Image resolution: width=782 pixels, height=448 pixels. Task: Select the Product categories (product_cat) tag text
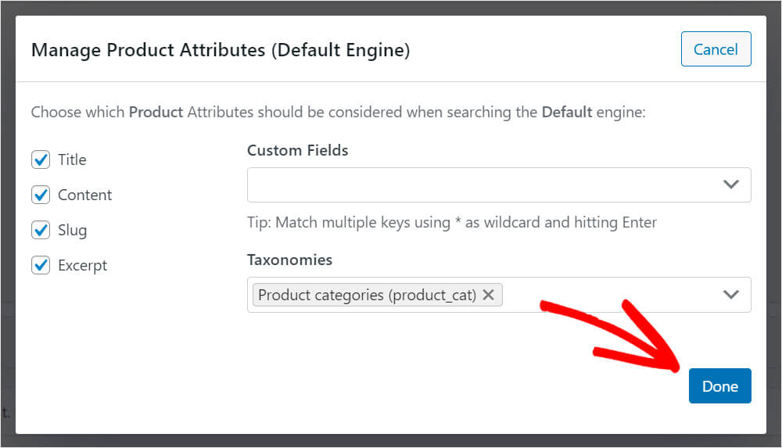(367, 295)
